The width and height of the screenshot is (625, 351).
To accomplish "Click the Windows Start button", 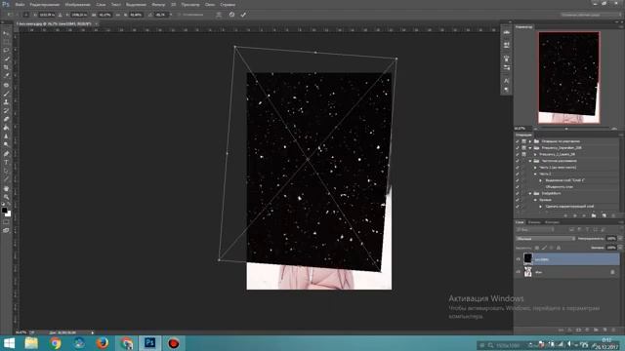I will coord(9,343).
